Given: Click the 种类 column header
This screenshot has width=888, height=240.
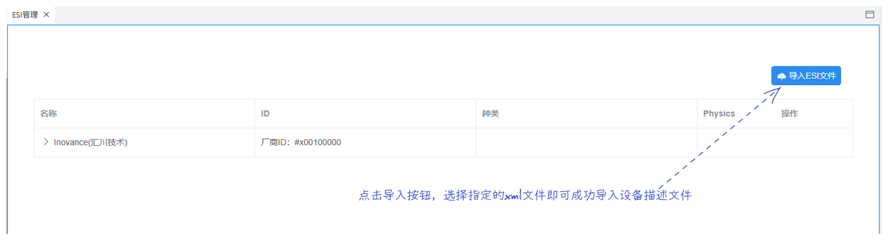Looking at the screenshot, I should [586, 114].
